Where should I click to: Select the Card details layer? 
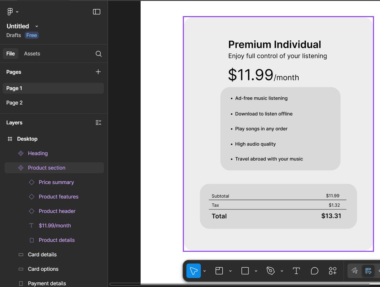pos(54,255)
